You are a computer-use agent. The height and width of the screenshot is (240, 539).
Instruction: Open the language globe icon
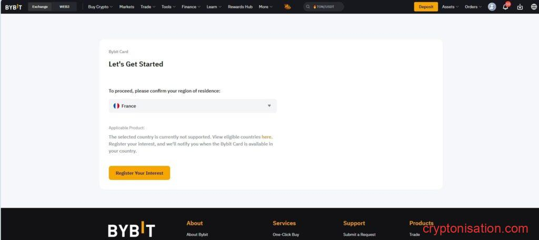[x=534, y=7]
